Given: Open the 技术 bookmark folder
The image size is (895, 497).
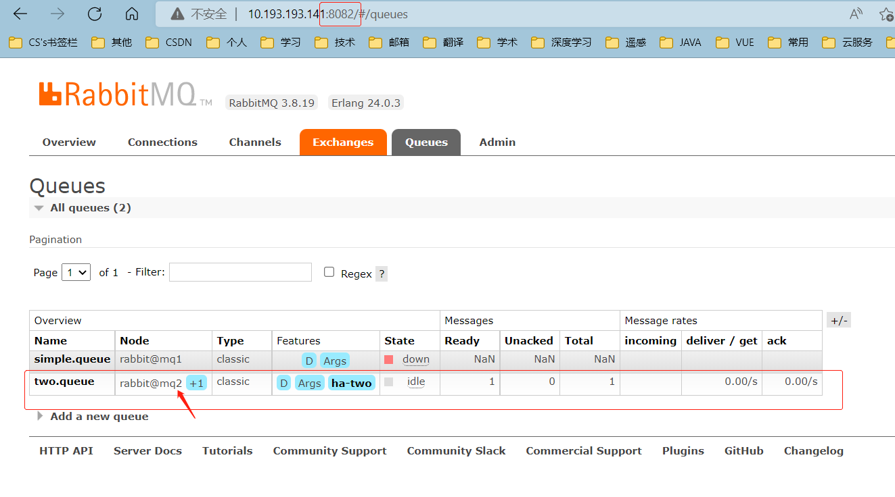Looking at the screenshot, I should pos(335,42).
